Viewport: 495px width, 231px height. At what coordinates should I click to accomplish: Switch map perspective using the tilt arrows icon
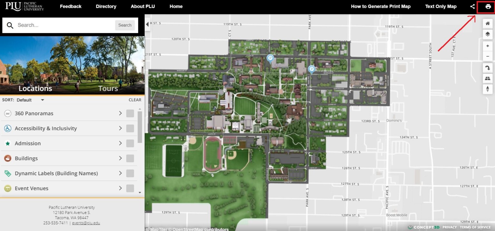[488, 89]
